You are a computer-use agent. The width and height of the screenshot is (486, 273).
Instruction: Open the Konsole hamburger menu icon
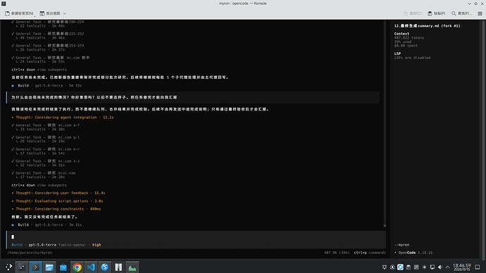[x=480, y=13]
